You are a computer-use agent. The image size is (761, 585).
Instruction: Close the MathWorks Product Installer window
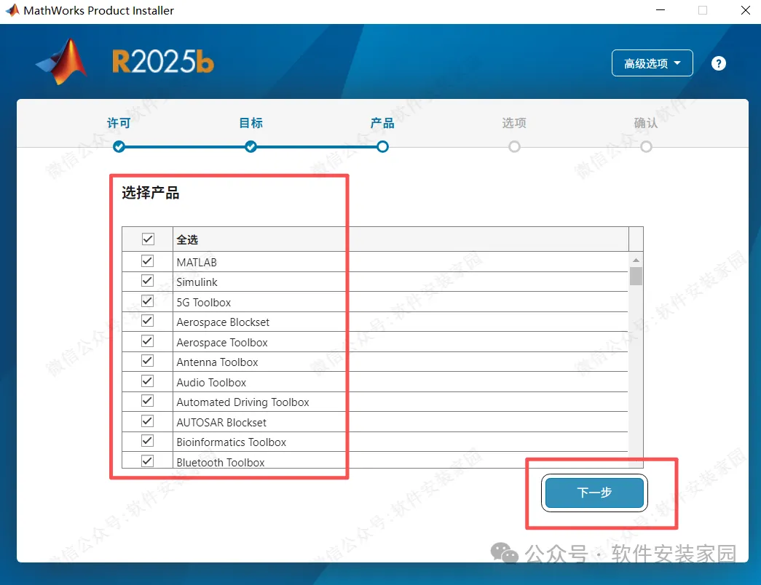click(746, 10)
